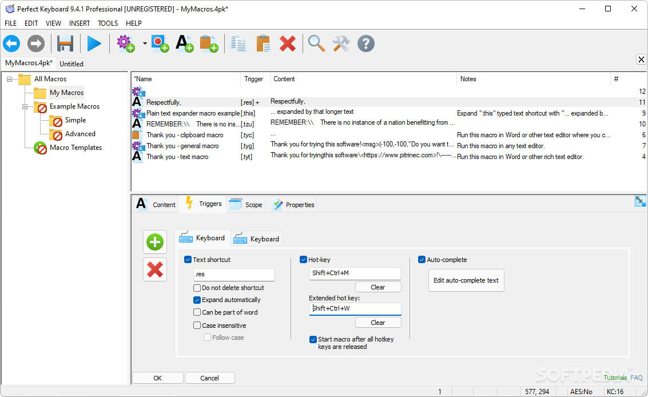Toggle the panel expand icon beside the macro tabs
This screenshot has height=397, width=648.
point(640,201)
